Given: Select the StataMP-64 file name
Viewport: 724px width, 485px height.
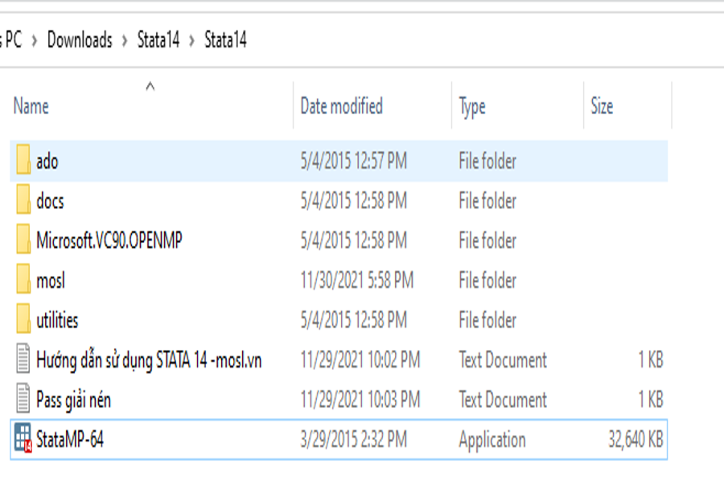Looking at the screenshot, I should pyautogui.click(x=70, y=439).
